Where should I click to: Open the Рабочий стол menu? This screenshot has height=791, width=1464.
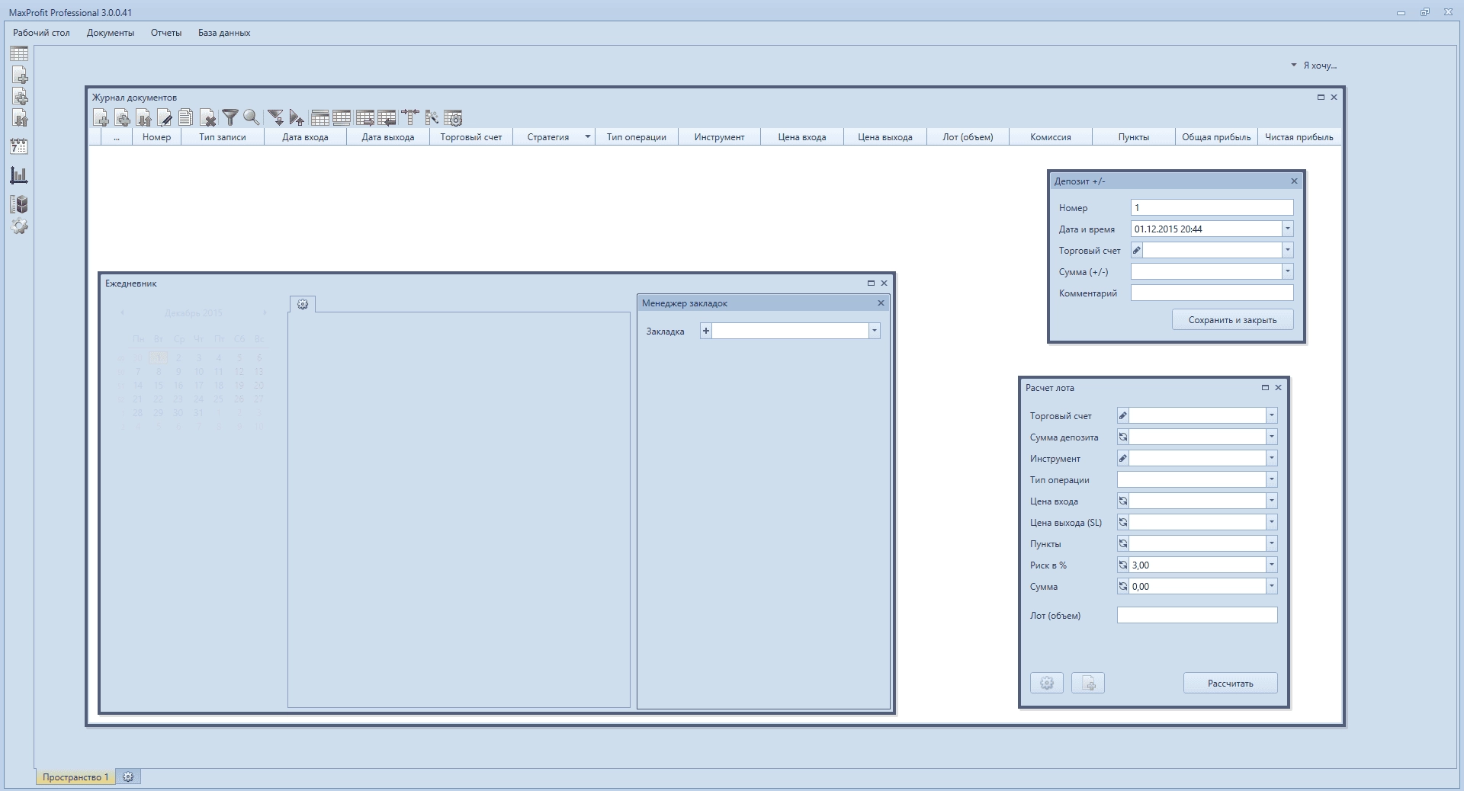pyautogui.click(x=41, y=33)
